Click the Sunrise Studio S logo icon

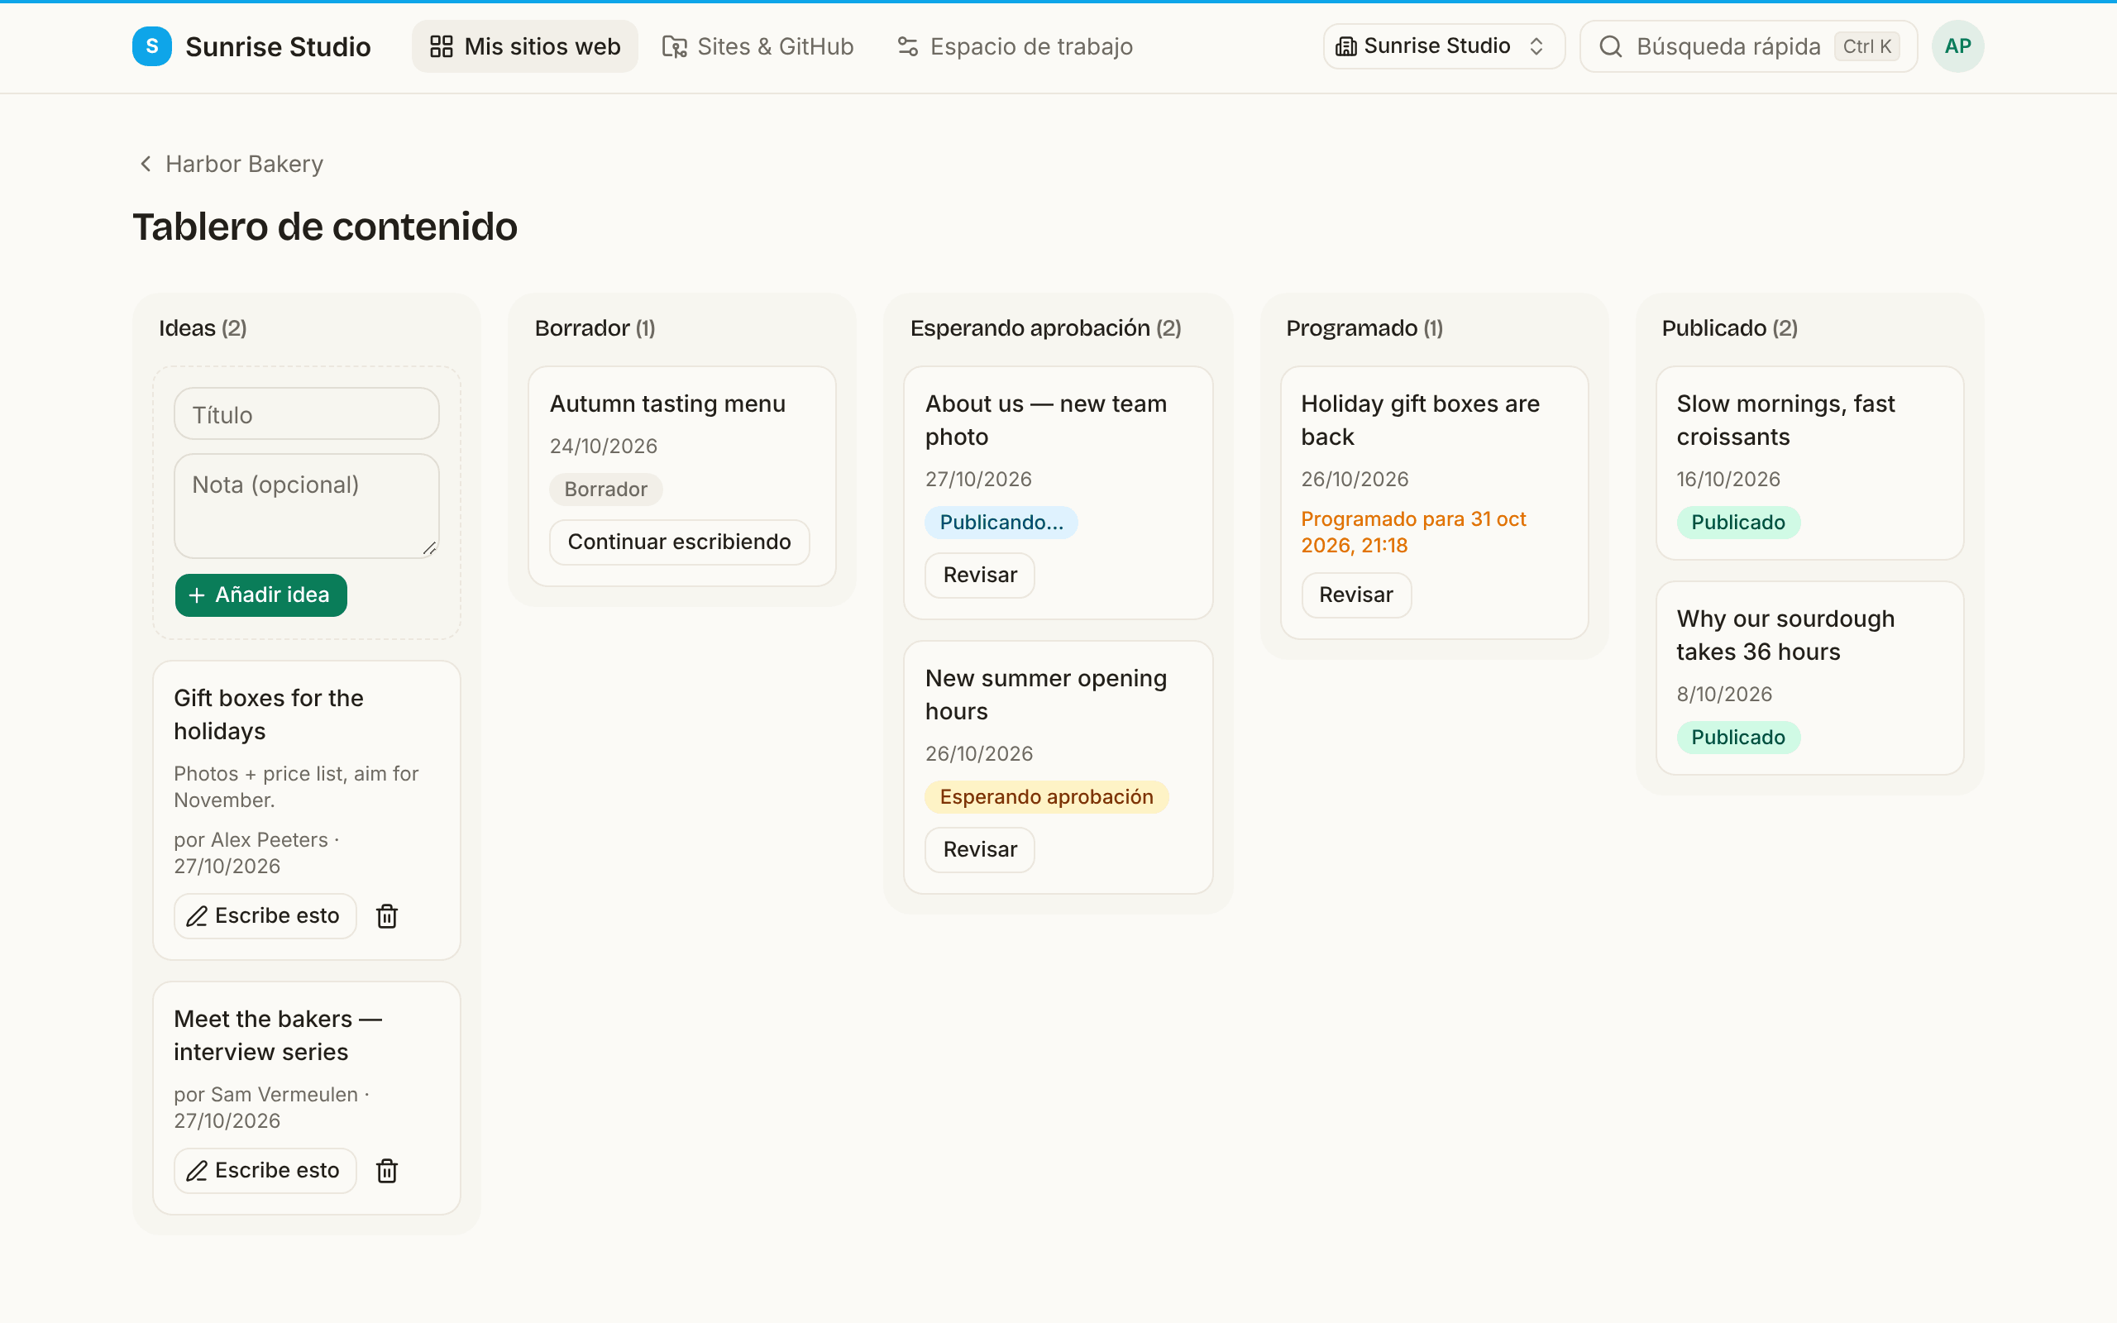[x=151, y=46]
